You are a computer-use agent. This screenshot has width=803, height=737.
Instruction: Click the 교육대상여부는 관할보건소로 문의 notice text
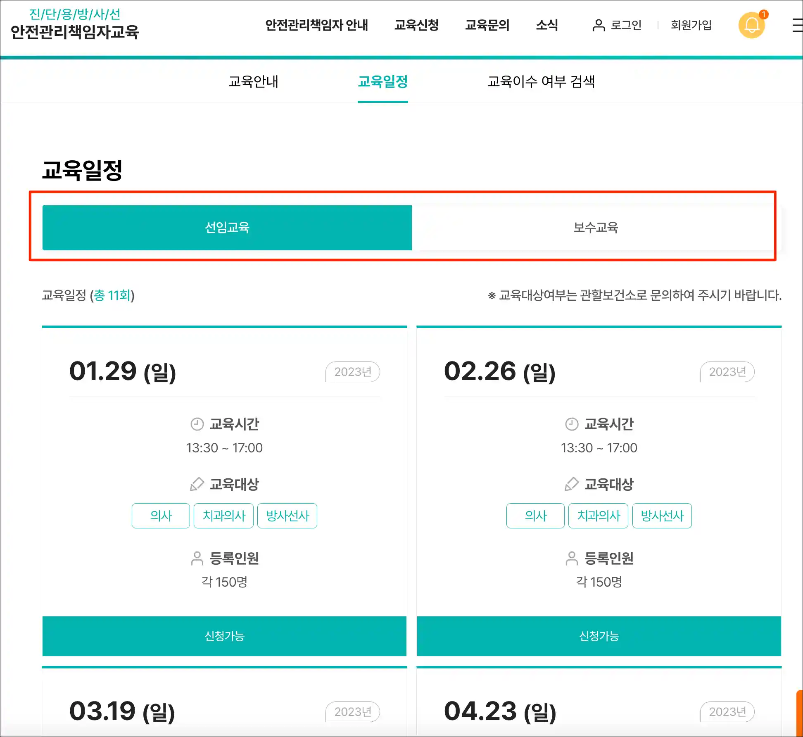coord(635,295)
